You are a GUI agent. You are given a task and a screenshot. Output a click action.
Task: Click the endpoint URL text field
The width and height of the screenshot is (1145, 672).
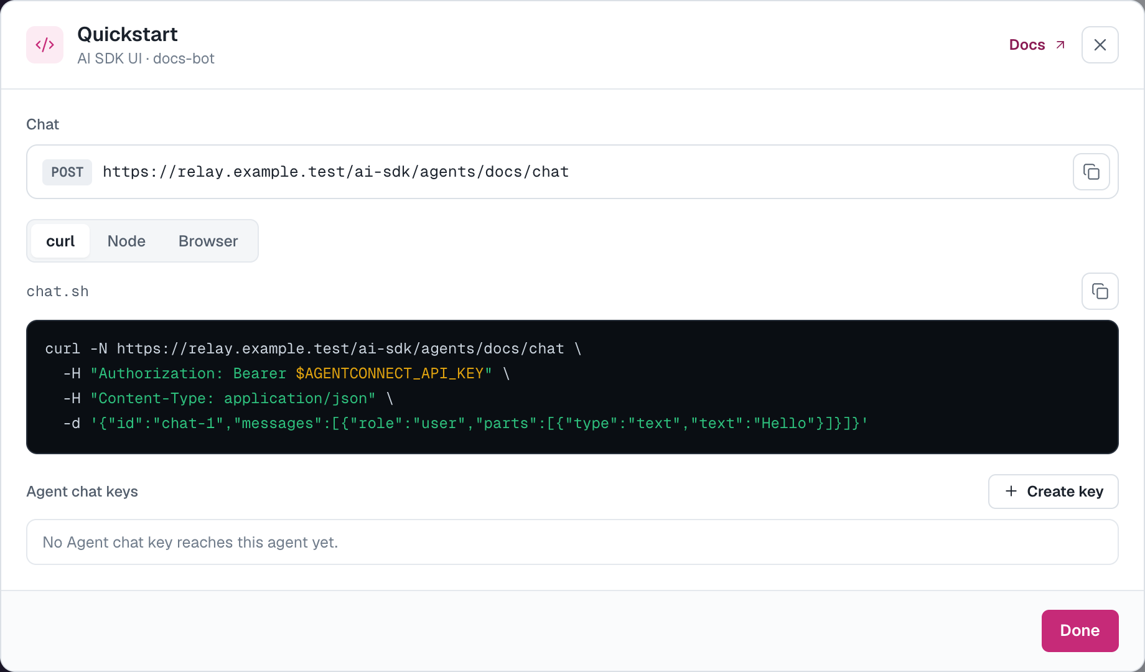coord(572,172)
